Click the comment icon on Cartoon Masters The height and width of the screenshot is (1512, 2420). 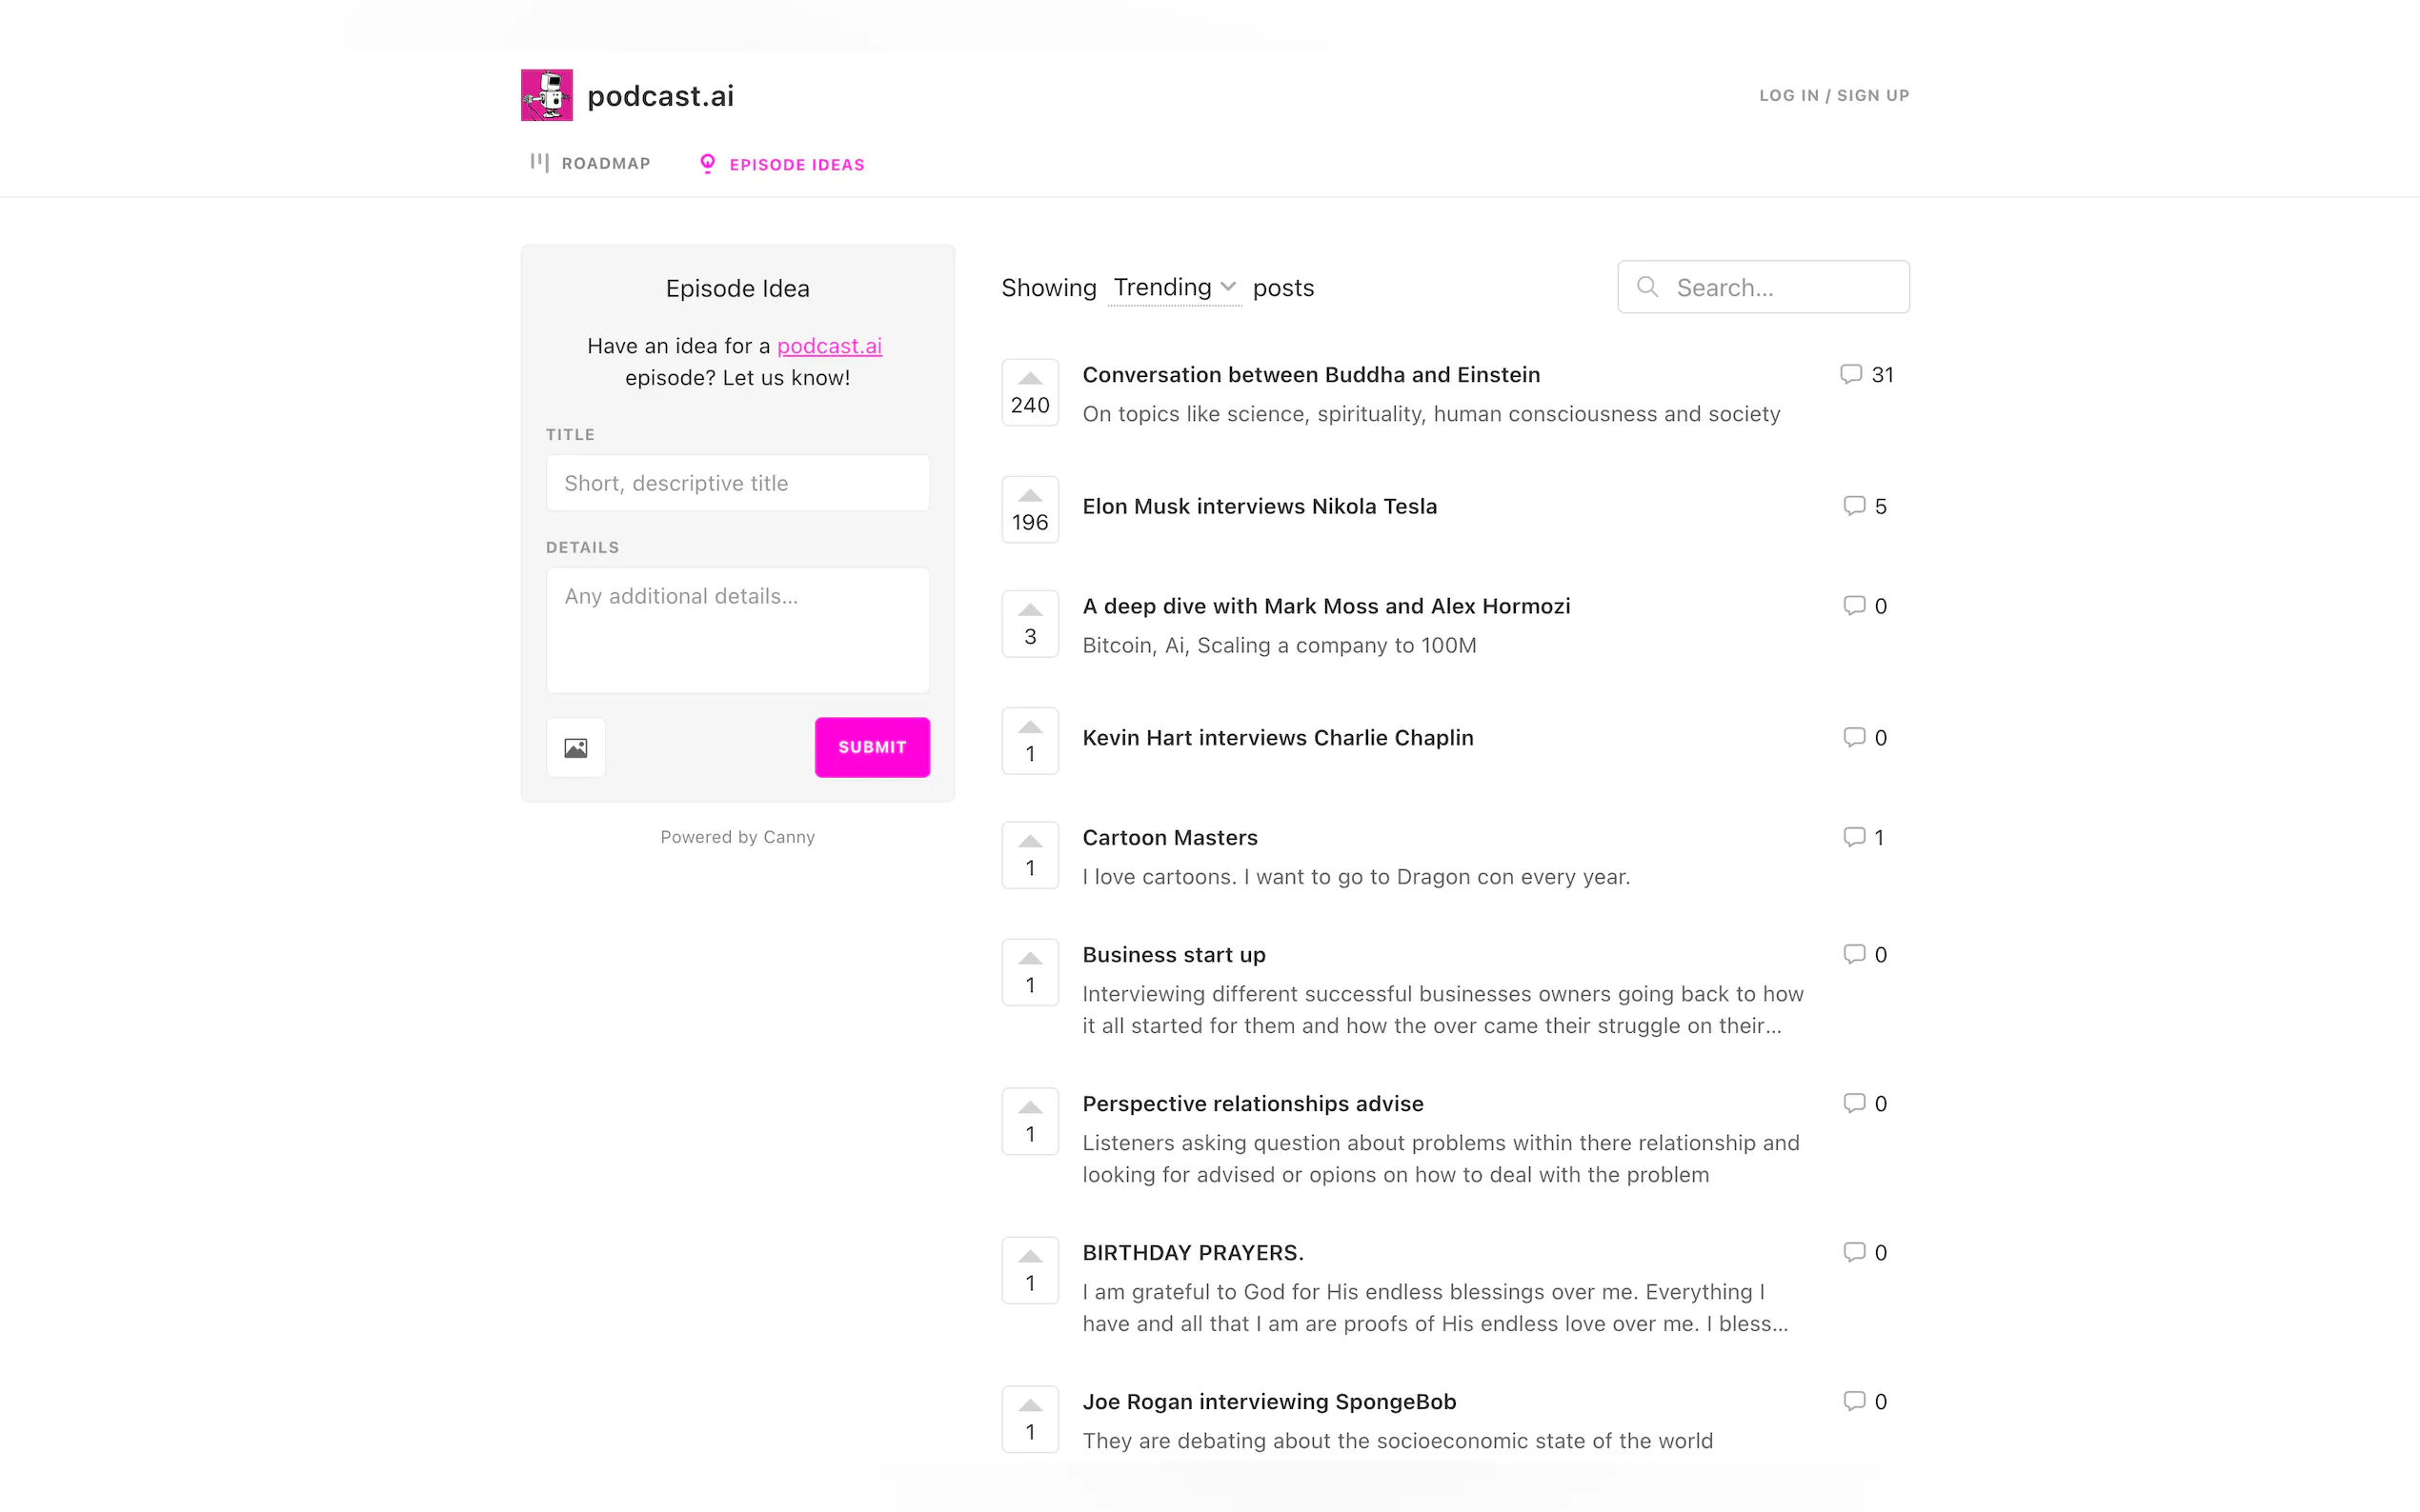1855,837
